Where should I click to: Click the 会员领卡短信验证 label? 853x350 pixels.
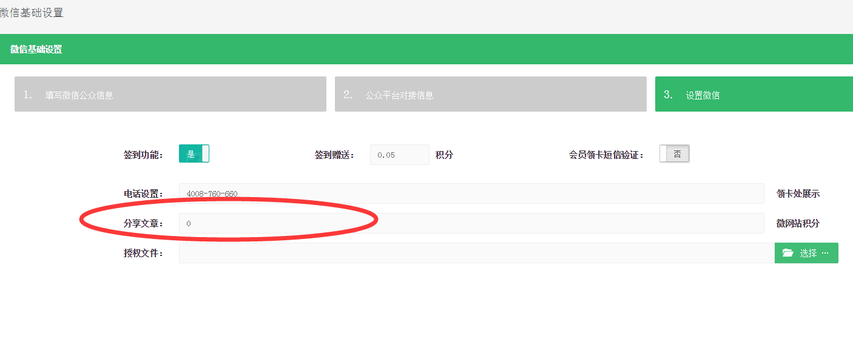[606, 155]
